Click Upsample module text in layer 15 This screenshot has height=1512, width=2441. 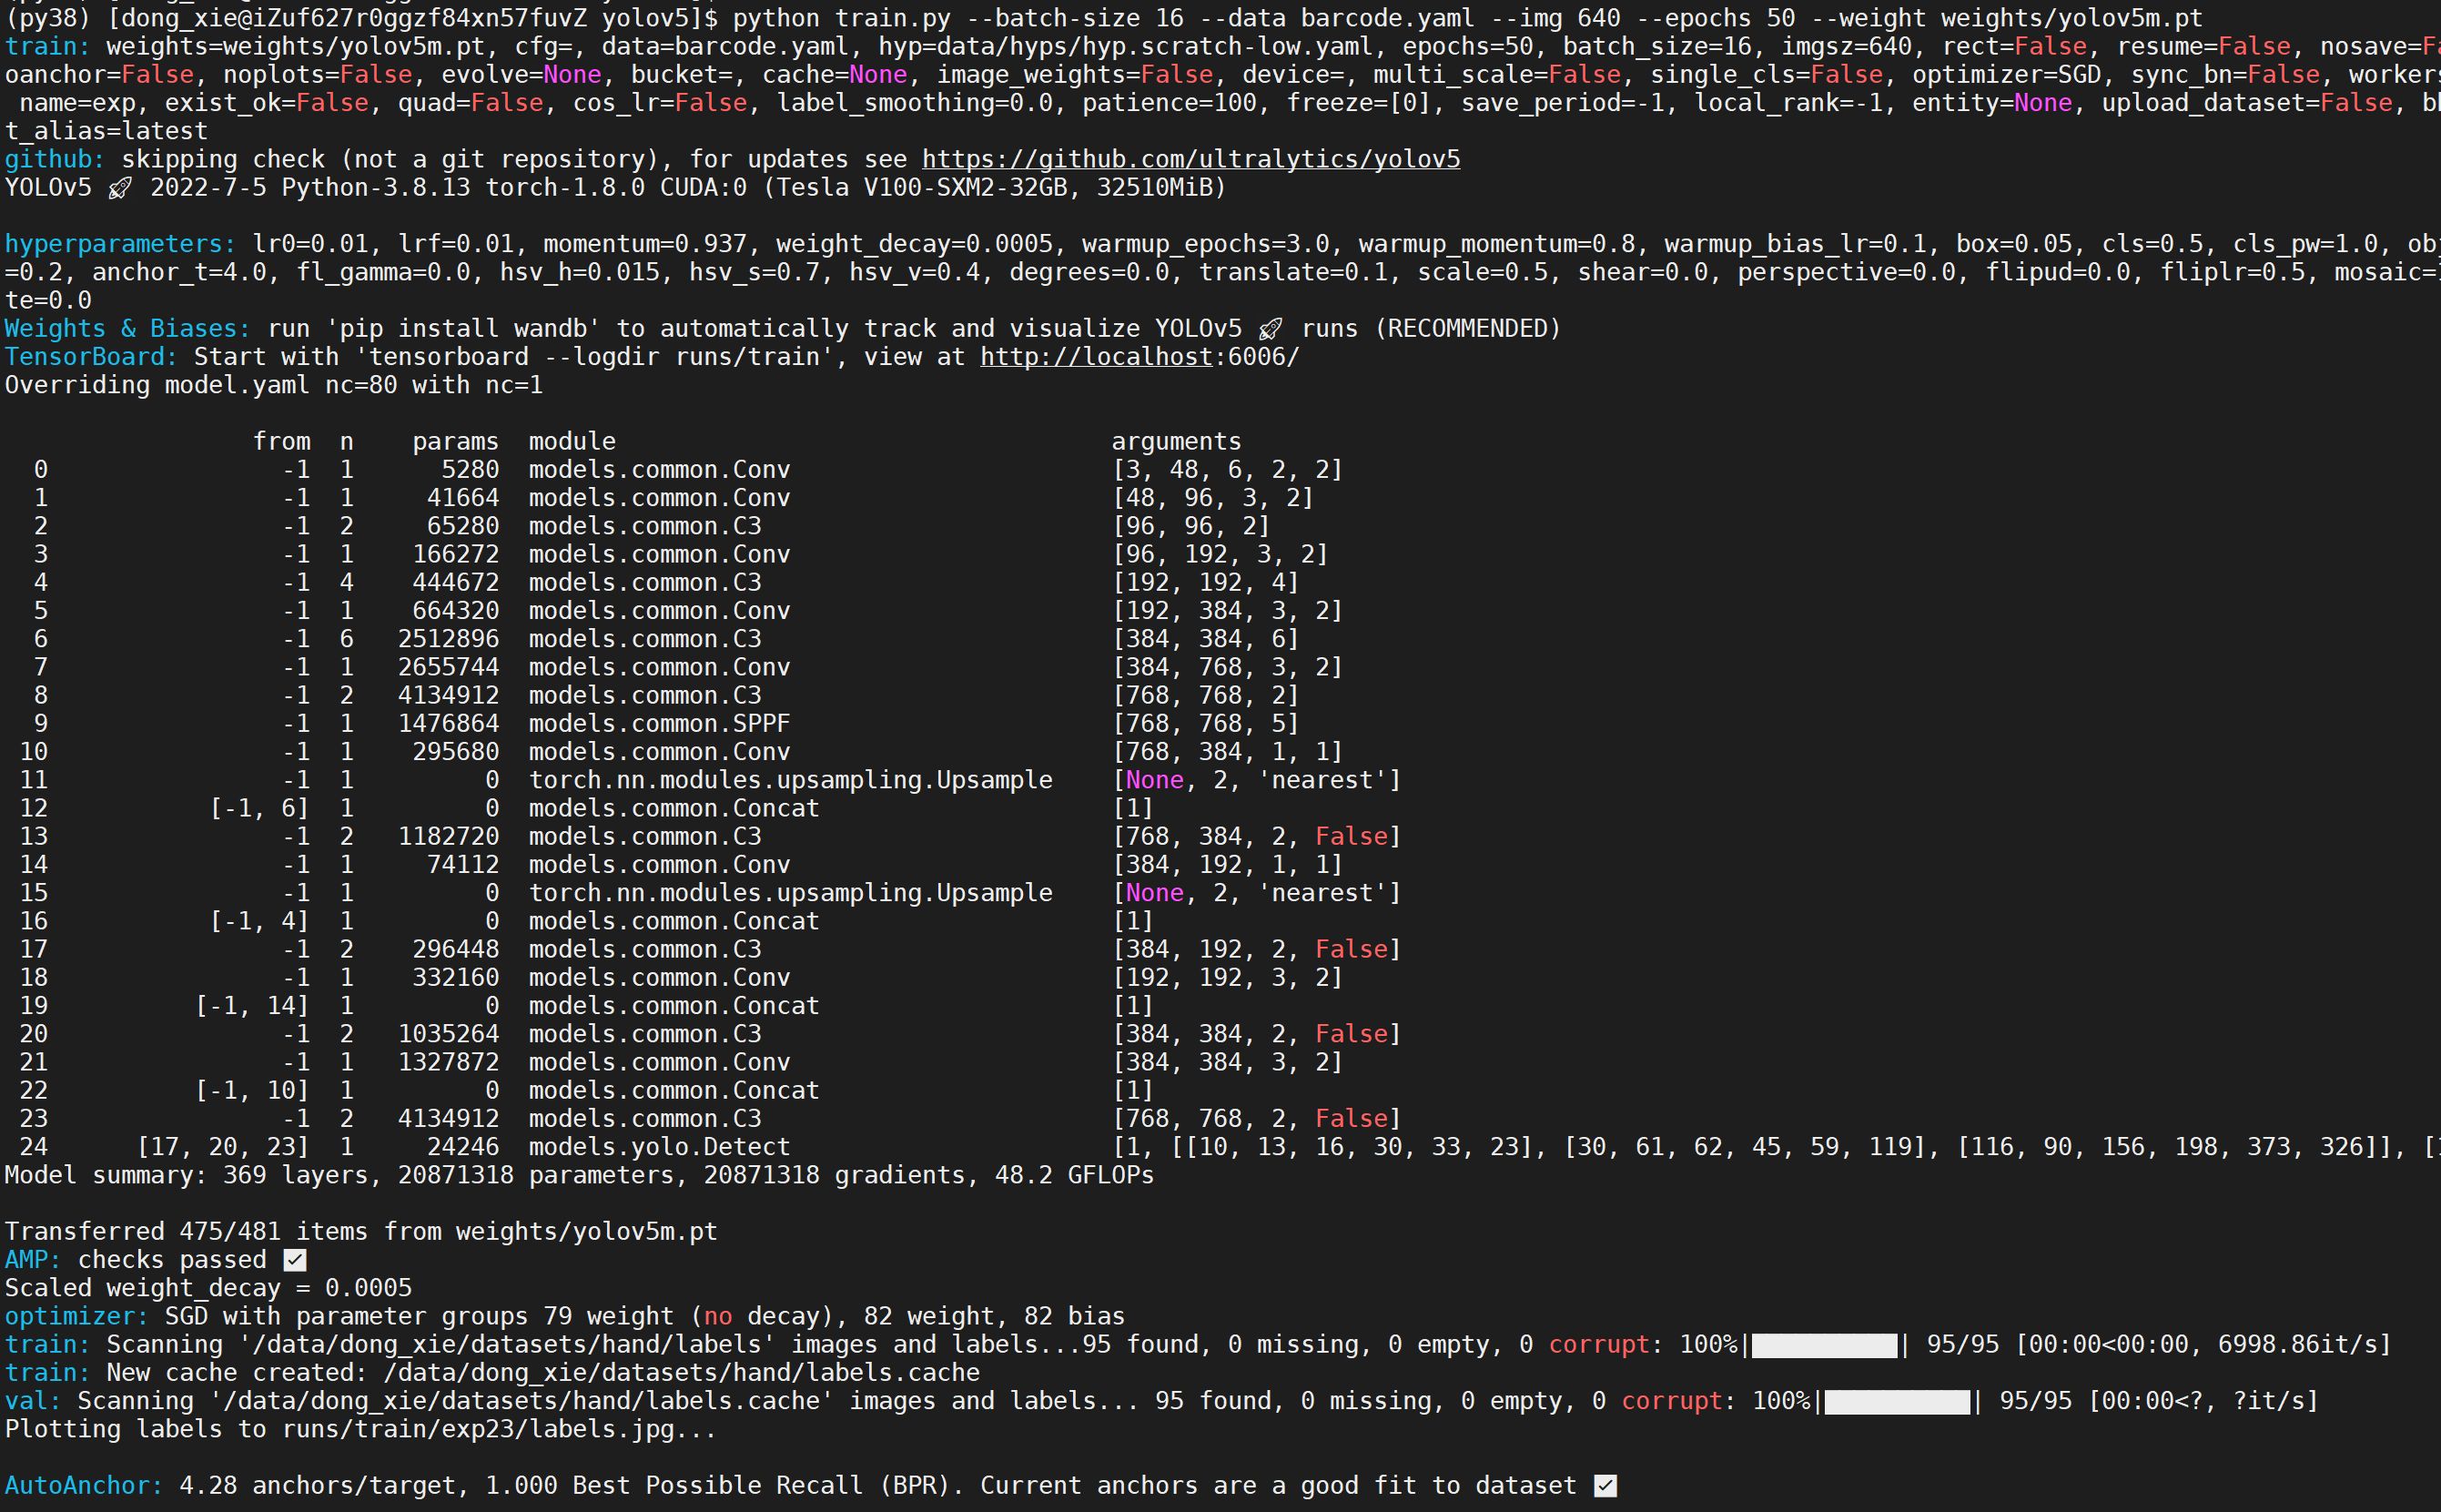tap(791, 893)
